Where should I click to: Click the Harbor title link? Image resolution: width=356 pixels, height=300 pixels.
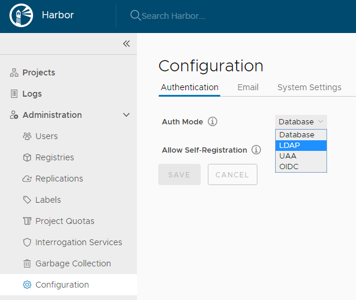click(58, 15)
